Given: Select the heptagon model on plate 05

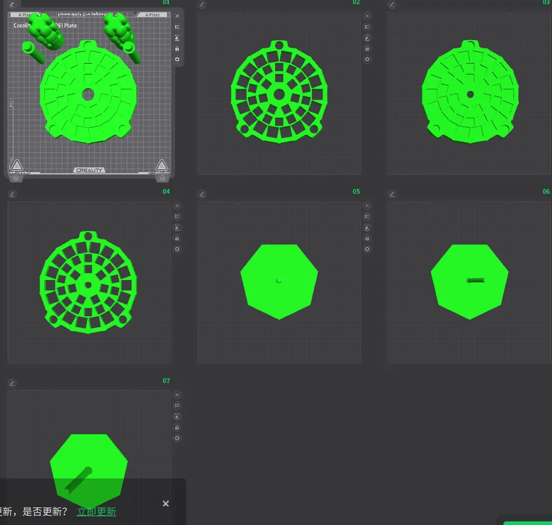Looking at the screenshot, I should [x=279, y=282].
